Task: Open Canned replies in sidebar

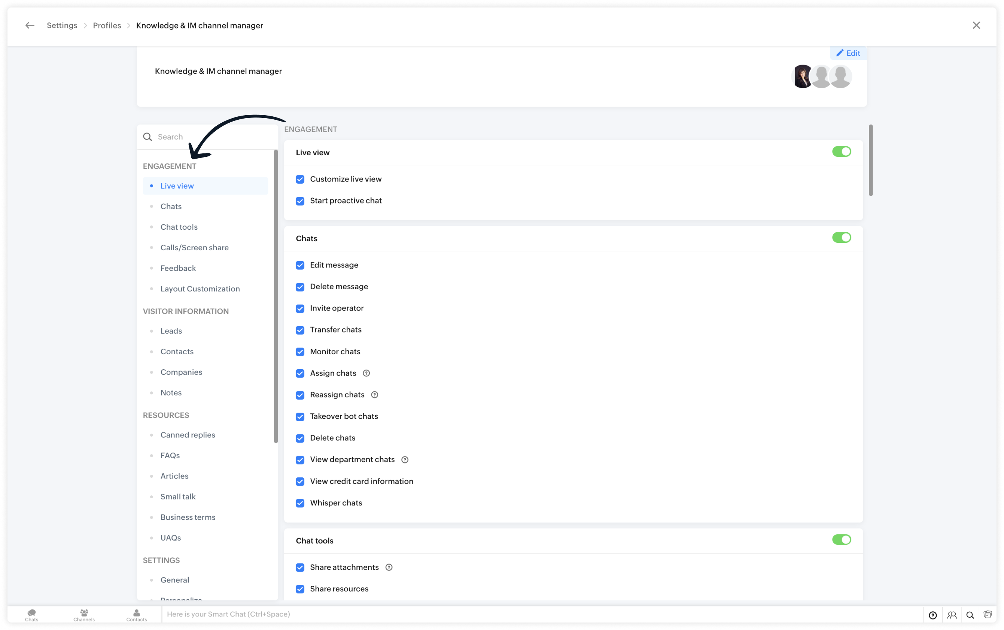Action: pyautogui.click(x=188, y=435)
